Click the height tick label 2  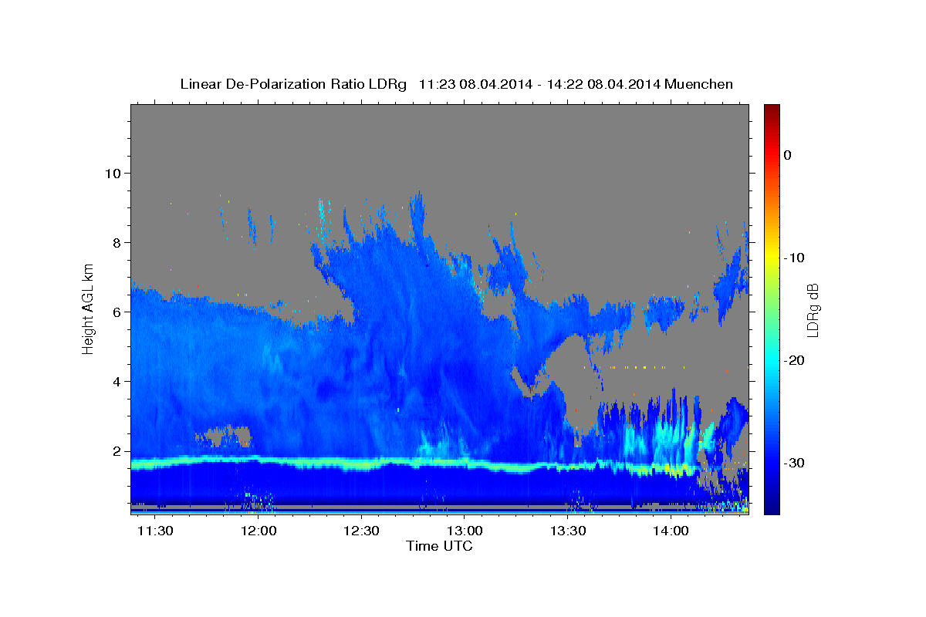(117, 451)
